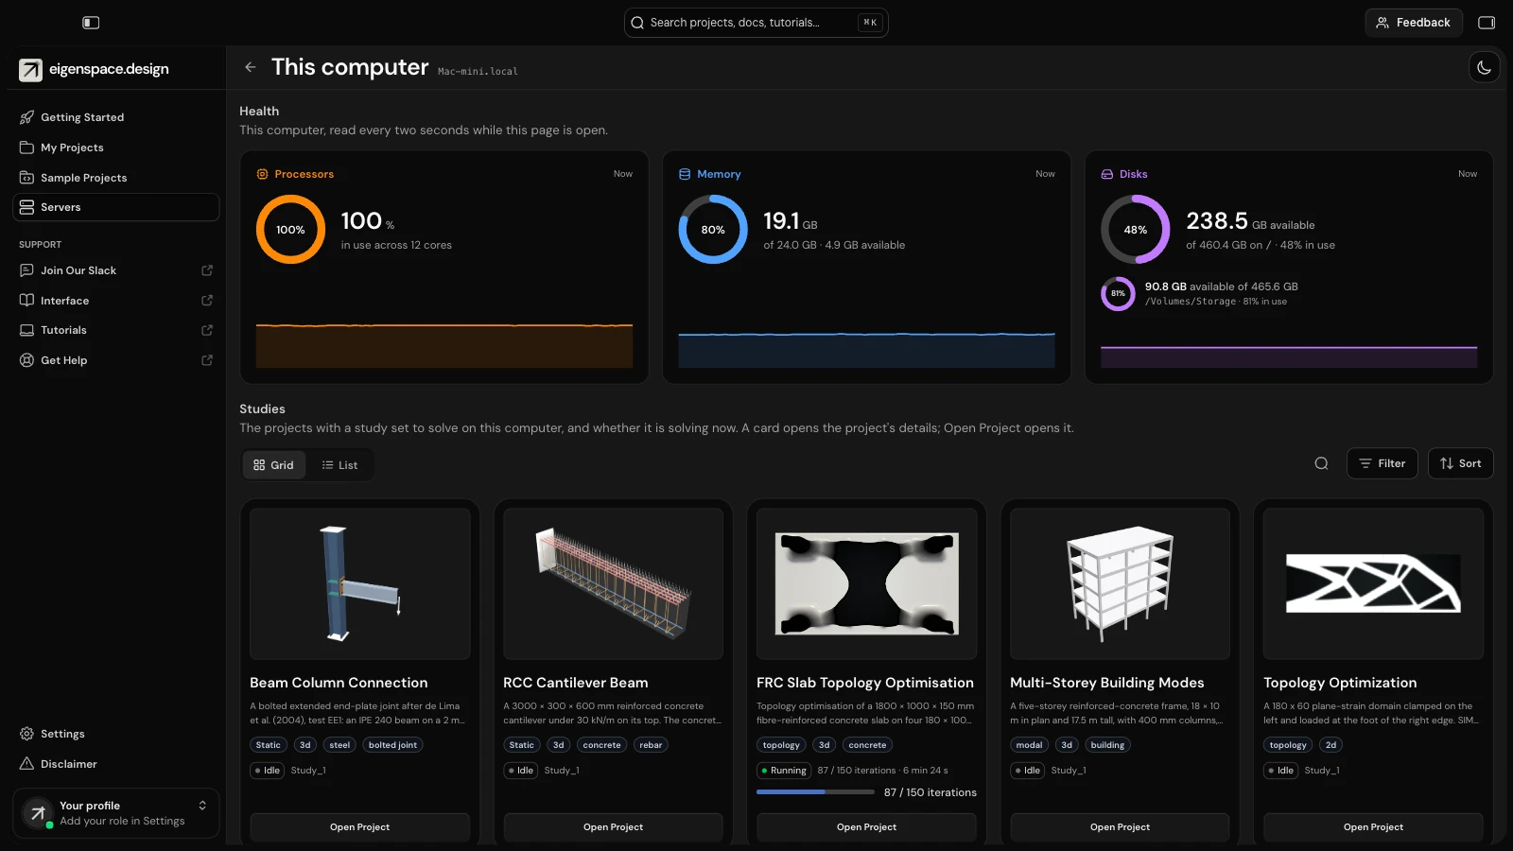The width and height of the screenshot is (1513, 851).
Task: Click the FRC Slab iterations progress bar
Action: coord(815,792)
